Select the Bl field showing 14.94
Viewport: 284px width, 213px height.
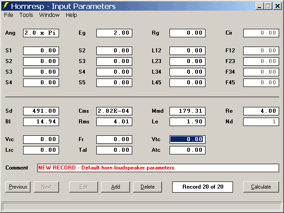coord(41,122)
